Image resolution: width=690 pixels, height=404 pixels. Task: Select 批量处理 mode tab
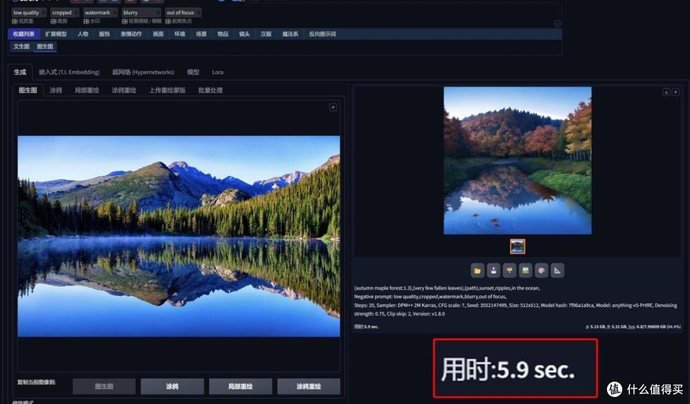pyautogui.click(x=210, y=90)
